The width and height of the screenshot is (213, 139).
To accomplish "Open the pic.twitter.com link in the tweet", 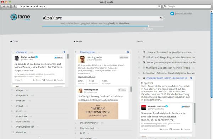I will (102, 100).
